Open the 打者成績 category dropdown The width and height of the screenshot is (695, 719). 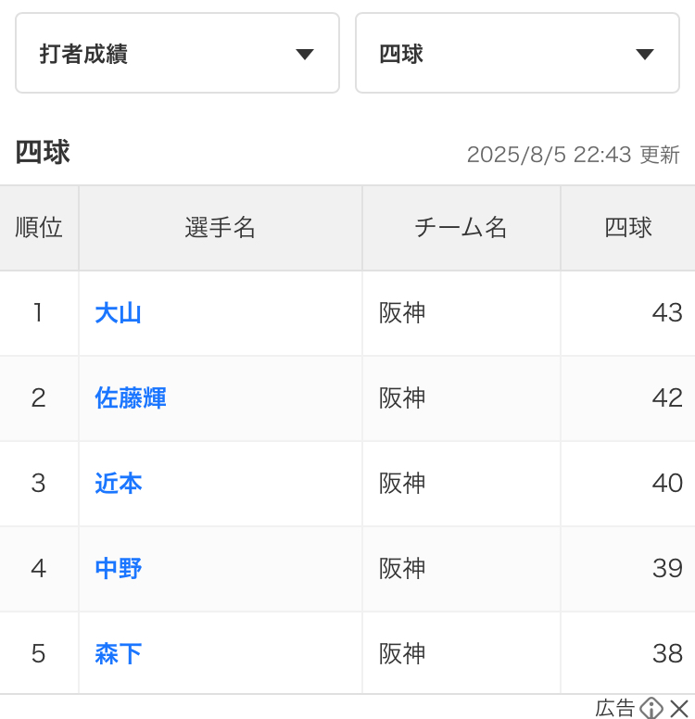click(176, 54)
